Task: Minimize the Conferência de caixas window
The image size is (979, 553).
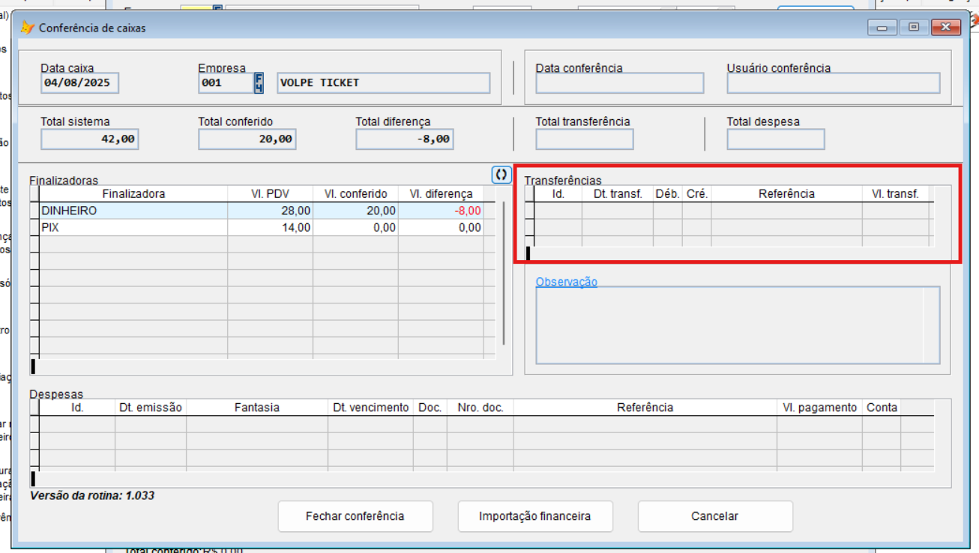Action: click(882, 28)
